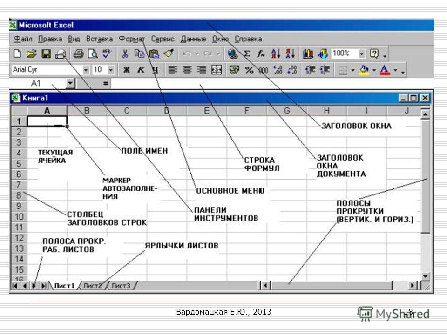Open the Redo history dropdown arrow
Image resolution: width=447 pixels, height=335 pixels.
(218, 54)
